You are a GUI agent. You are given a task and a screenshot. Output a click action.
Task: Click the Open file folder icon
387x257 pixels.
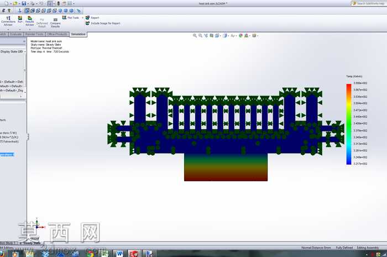click(15, 3)
